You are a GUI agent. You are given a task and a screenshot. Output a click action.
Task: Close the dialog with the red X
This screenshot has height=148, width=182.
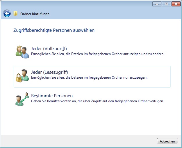[x=175, y=4]
